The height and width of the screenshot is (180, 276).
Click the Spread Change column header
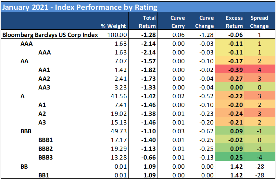point(259,22)
